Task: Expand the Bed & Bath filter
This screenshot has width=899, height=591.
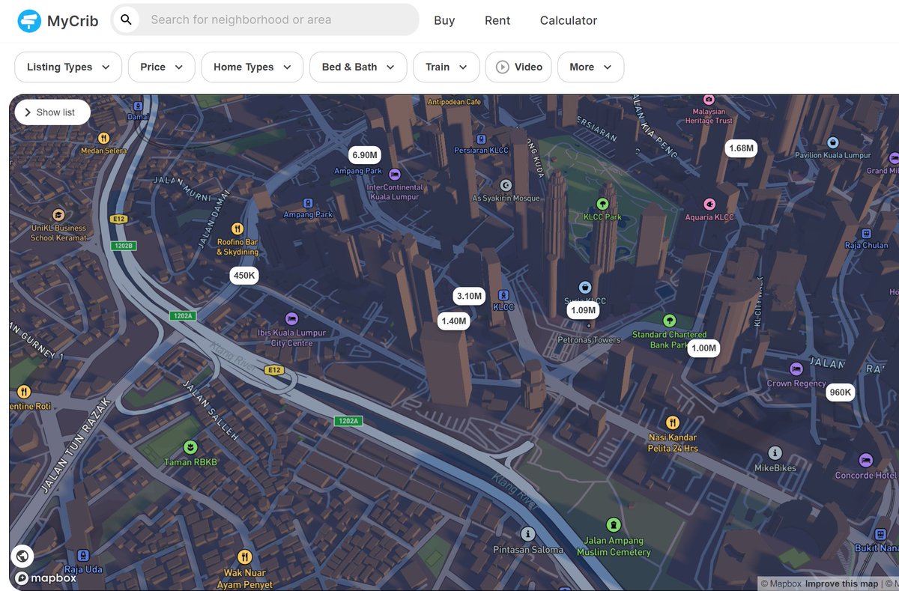Action: (x=358, y=67)
